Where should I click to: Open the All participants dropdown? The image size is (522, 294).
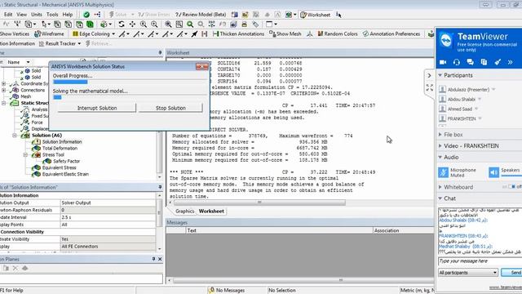point(468,273)
